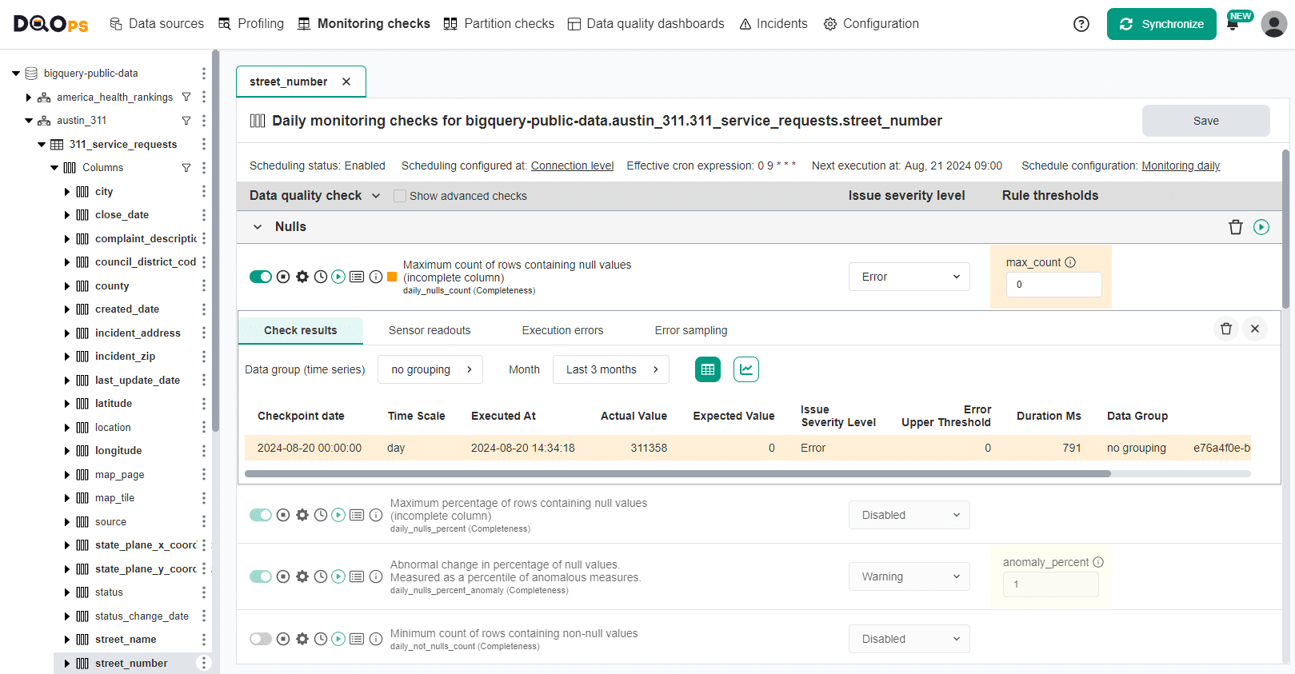Screen dimensions: 1295x674
Task: Click the Synchronize button
Action: (1161, 24)
